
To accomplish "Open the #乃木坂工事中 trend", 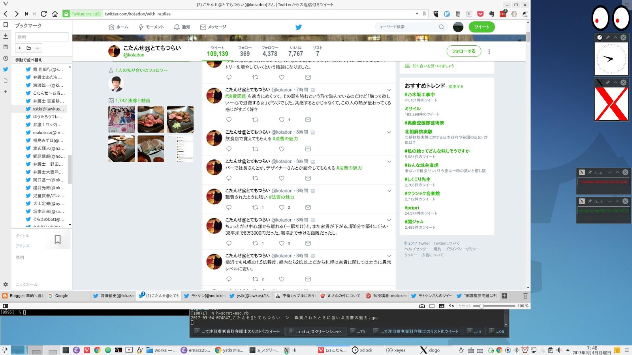I will tap(419, 95).
